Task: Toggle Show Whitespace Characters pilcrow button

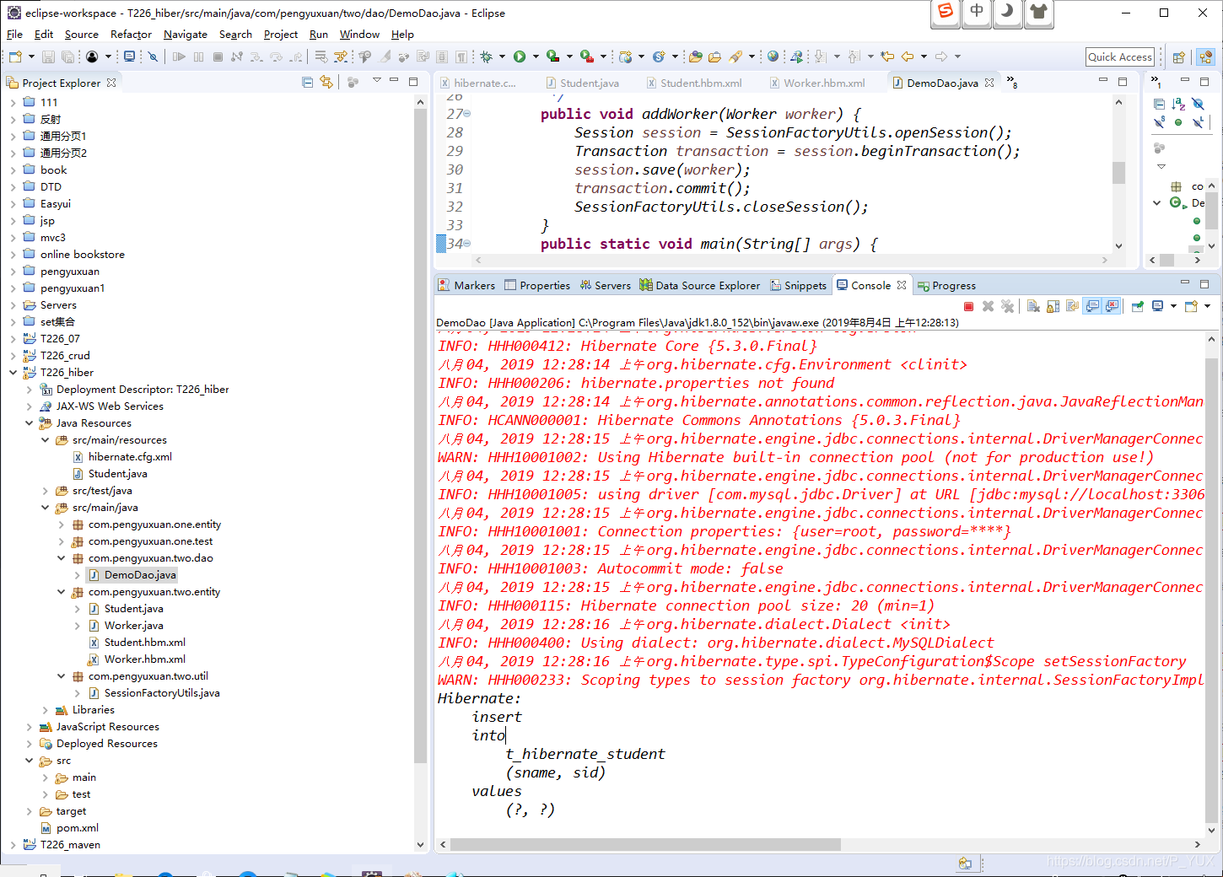Action: (x=461, y=56)
